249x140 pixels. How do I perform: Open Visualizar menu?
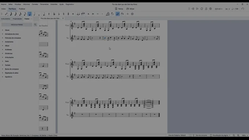tap(18, 4)
